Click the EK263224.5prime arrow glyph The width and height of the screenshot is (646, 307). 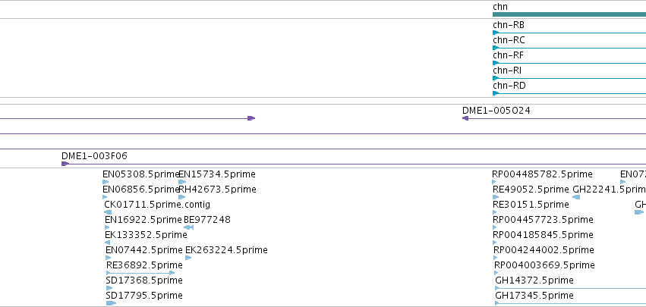coord(188,258)
